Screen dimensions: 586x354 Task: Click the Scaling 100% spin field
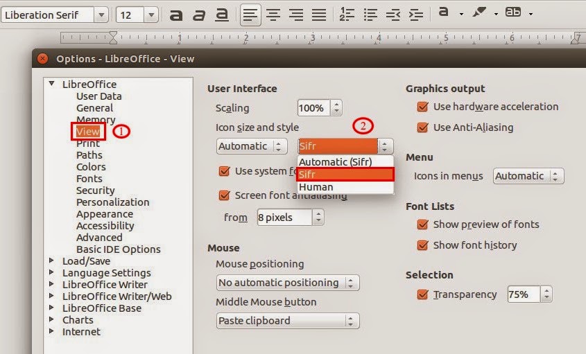314,108
